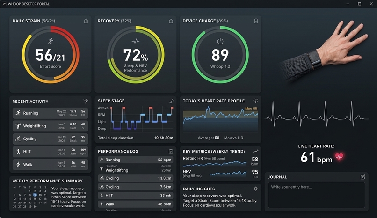Click the Daily Strain progress ring
The height and width of the screenshot is (218, 377).
click(51, 55)
